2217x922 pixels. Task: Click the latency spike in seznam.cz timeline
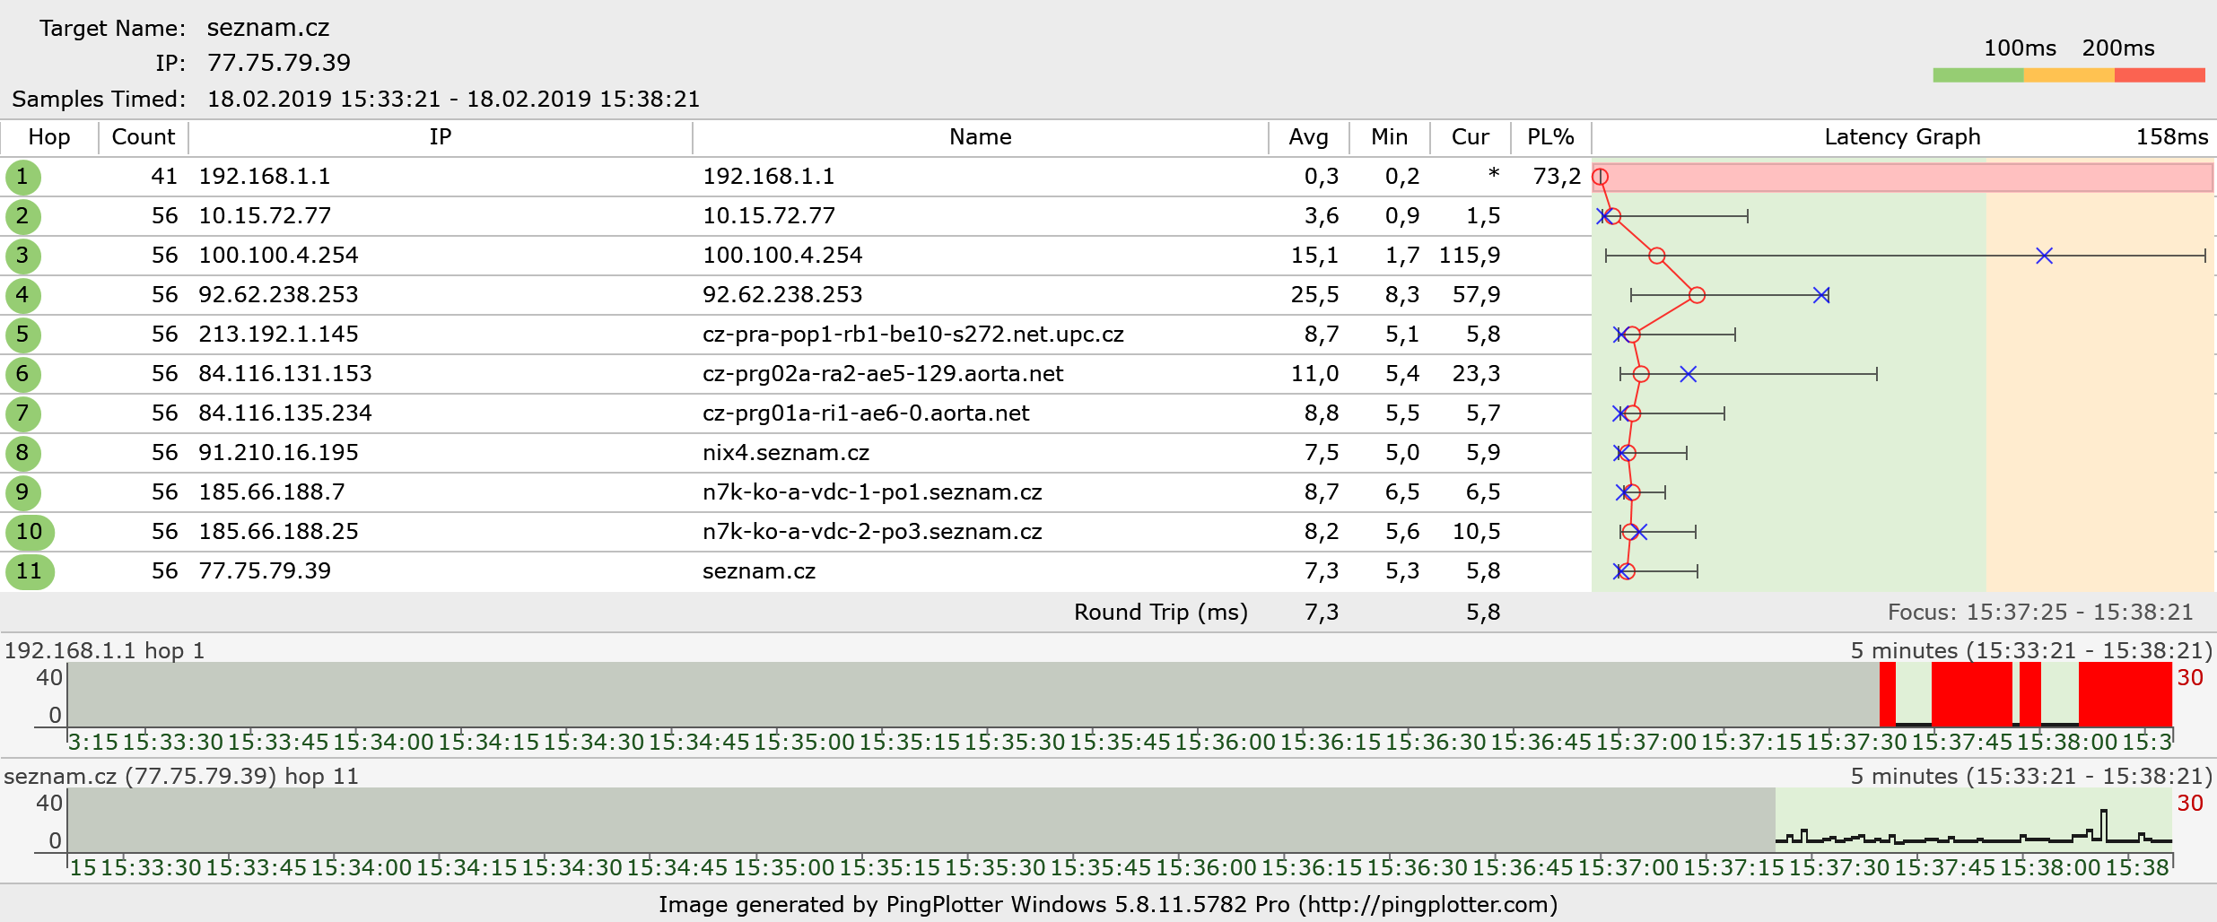pos(2104,823)
